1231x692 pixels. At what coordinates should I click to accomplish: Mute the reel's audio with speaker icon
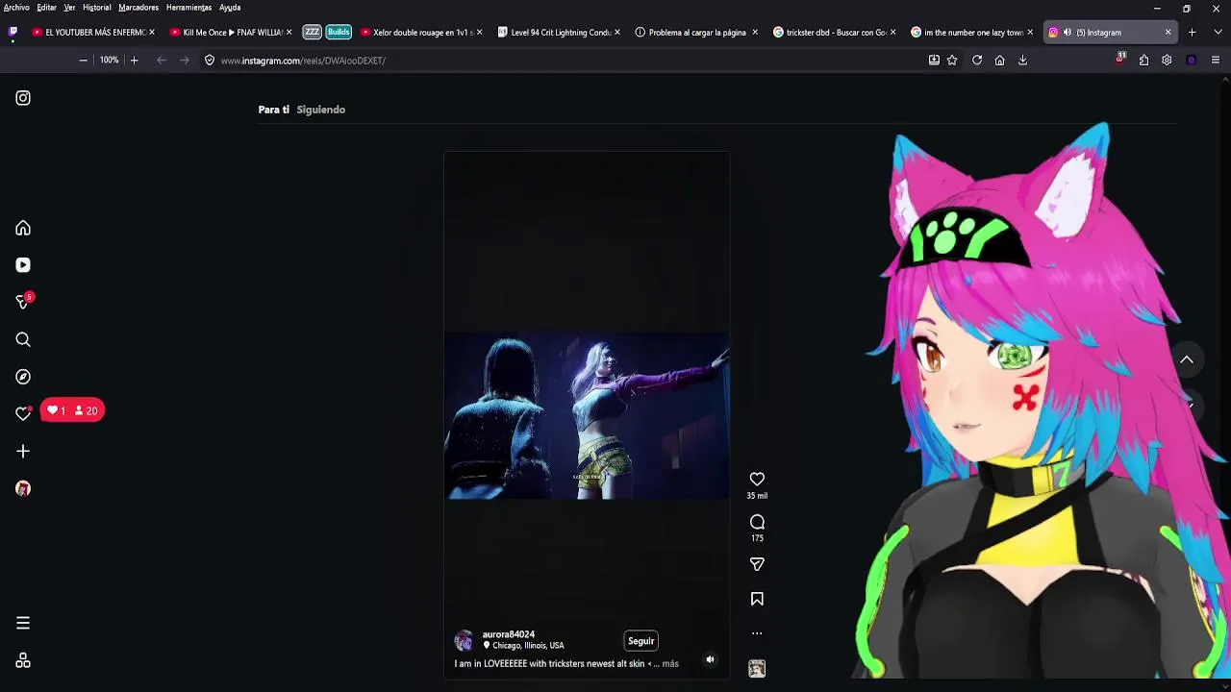[710, 659]
